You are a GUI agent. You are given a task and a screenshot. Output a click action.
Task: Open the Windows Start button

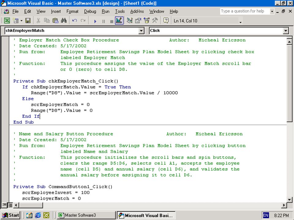pos(11,215)
